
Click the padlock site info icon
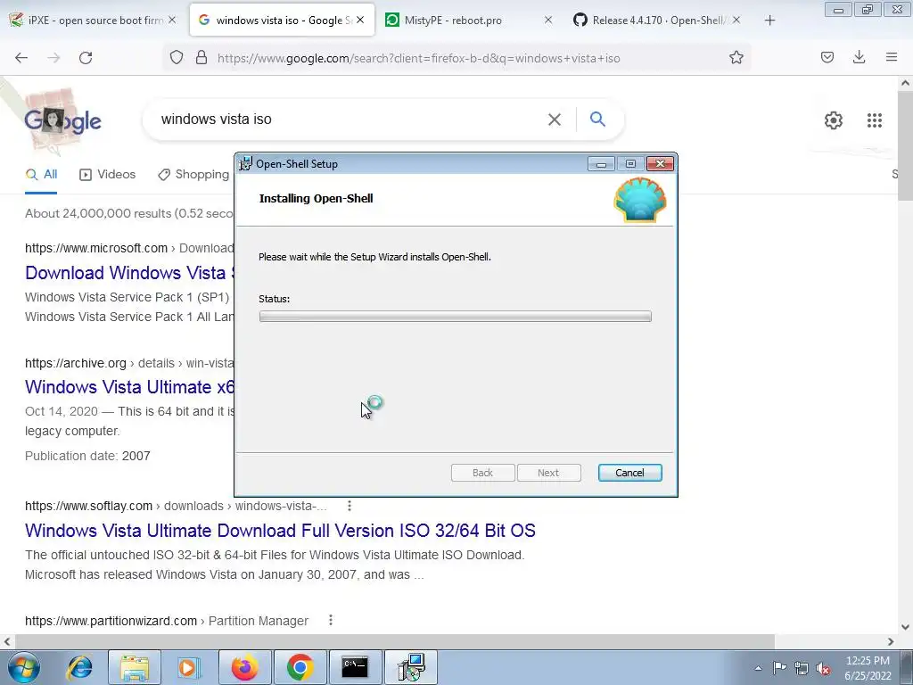coord(202,58)
